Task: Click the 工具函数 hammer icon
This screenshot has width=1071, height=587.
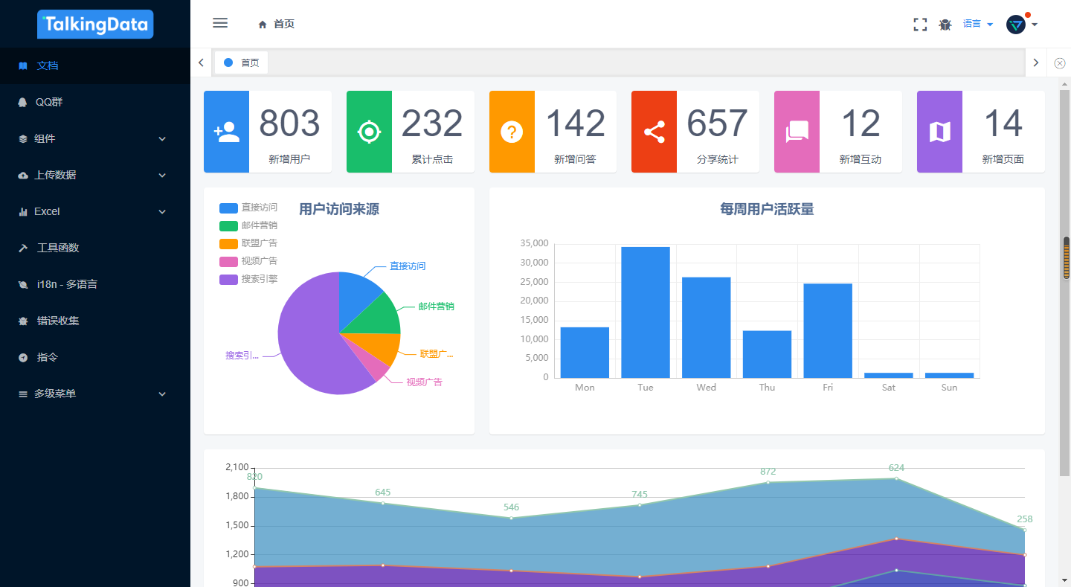Action: pyautogui.click(x=23, y=248)
